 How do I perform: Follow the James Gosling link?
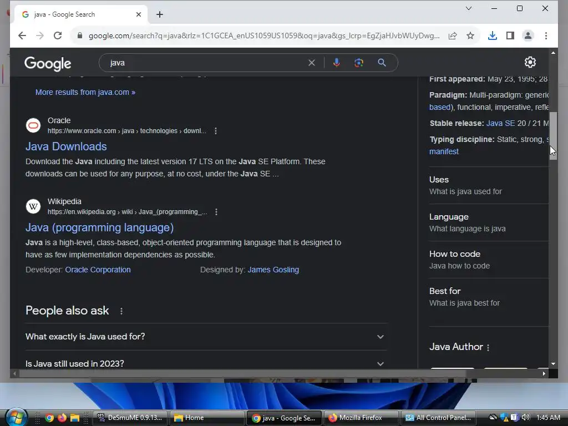pyautogui.click(x=273, y=270)
